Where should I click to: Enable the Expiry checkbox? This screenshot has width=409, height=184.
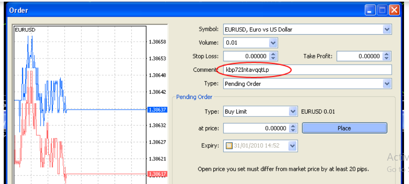tap(229, 146)
